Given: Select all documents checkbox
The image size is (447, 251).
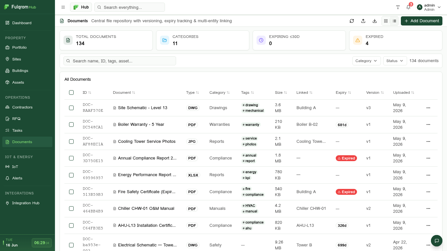Looking at the screenshot, I should [71, 92].
